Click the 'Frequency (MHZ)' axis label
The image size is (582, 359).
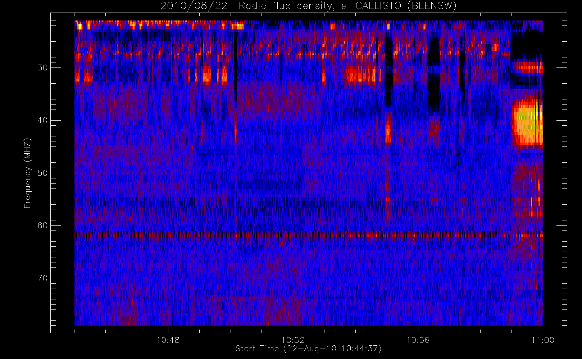tap(27, 173)
